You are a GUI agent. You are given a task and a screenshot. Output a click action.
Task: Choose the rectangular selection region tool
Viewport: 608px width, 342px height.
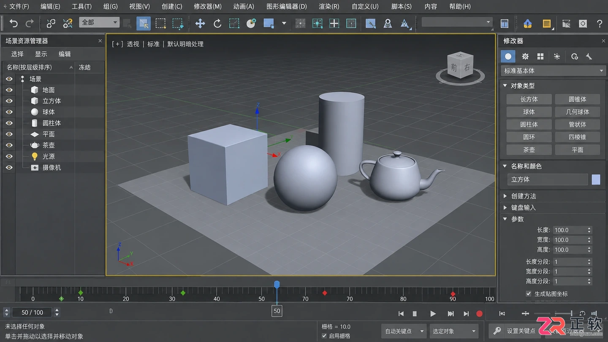160,23
